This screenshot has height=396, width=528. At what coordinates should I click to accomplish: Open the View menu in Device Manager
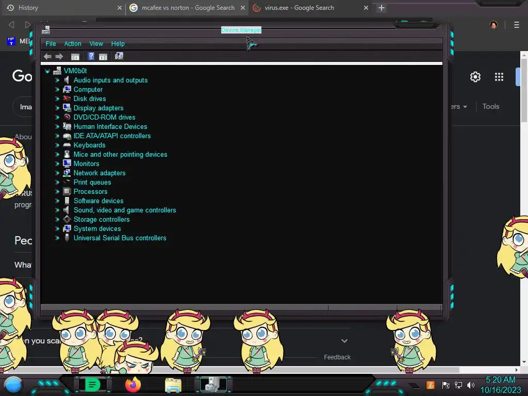point(96,44)
